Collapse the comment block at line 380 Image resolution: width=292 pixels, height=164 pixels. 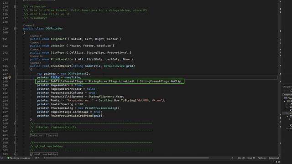15,143
